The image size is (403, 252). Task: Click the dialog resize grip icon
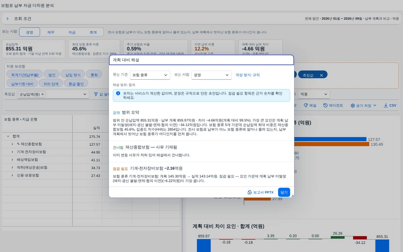[292, 196]
